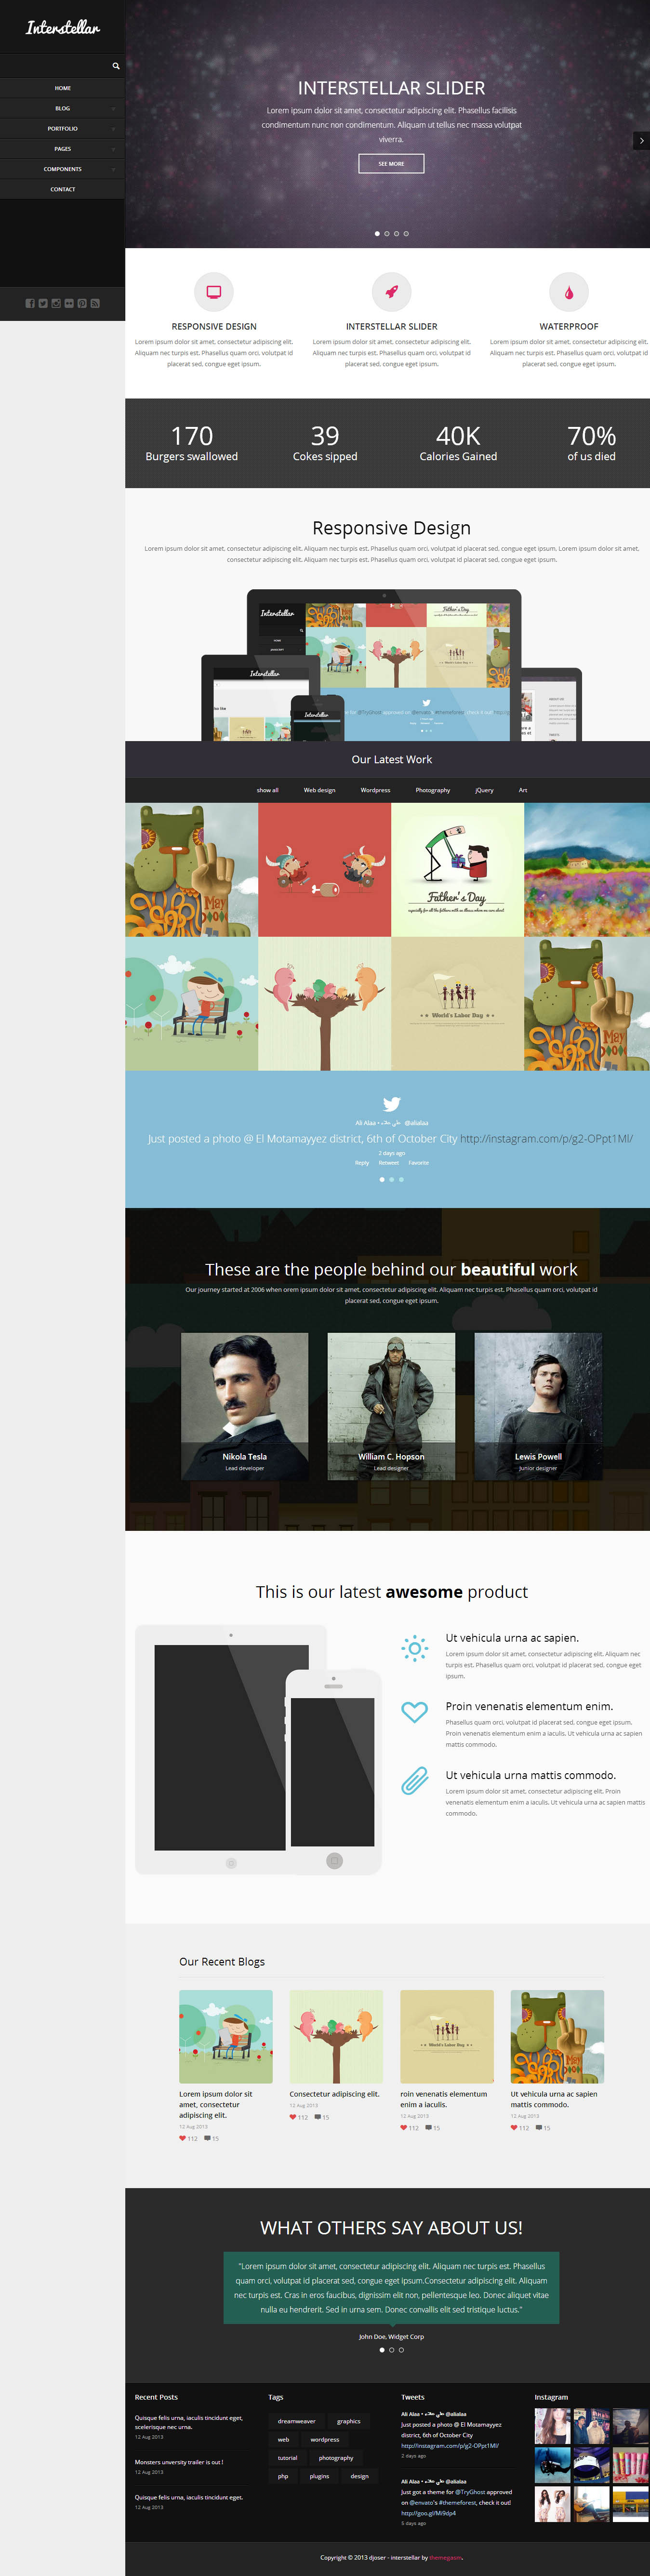The width and height of the screenshot is (650, 2576).
Task: Select the second hero slider dot
Action: tap(387, 234)
